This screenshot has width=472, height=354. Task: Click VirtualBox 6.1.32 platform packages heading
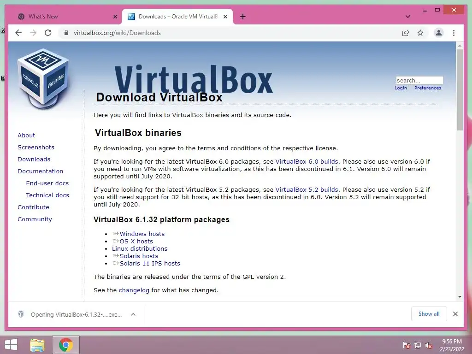tap(161, 220)
